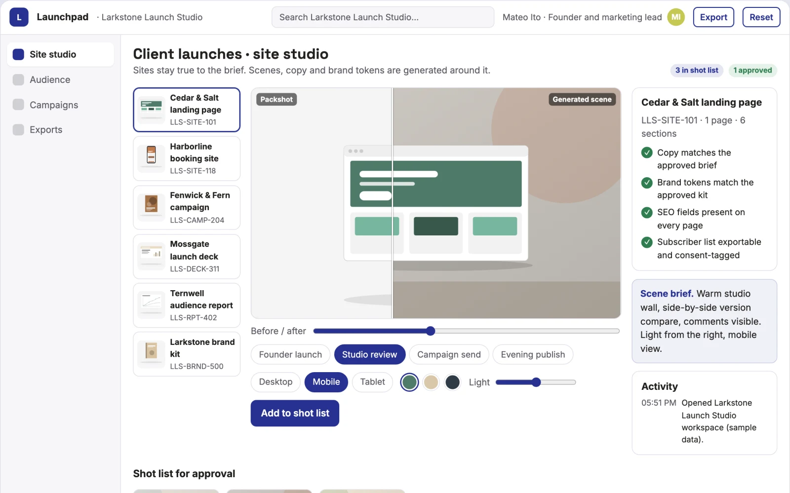Select the Site studio sidebar icon
The image size is (790, 493).
18,54
